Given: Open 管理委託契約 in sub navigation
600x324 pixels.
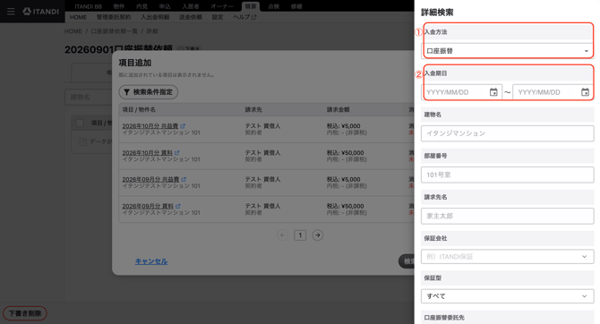Looking at the screenshot, I should [x=114, y=17].
